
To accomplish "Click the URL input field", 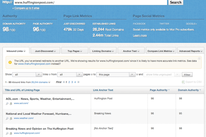I will point(90,2).
